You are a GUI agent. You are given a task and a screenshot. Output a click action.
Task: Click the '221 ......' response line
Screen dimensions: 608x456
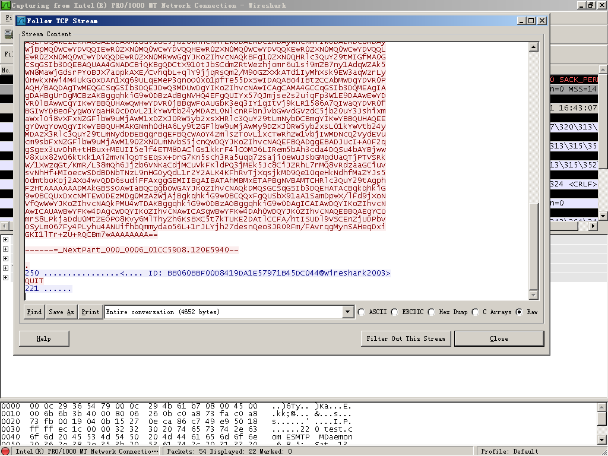coord(49,289)
